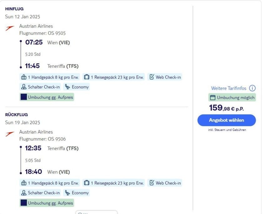Click the Austrian Airlines logo on Rückflug
263x214 pixels.
[x=10, y=134]
